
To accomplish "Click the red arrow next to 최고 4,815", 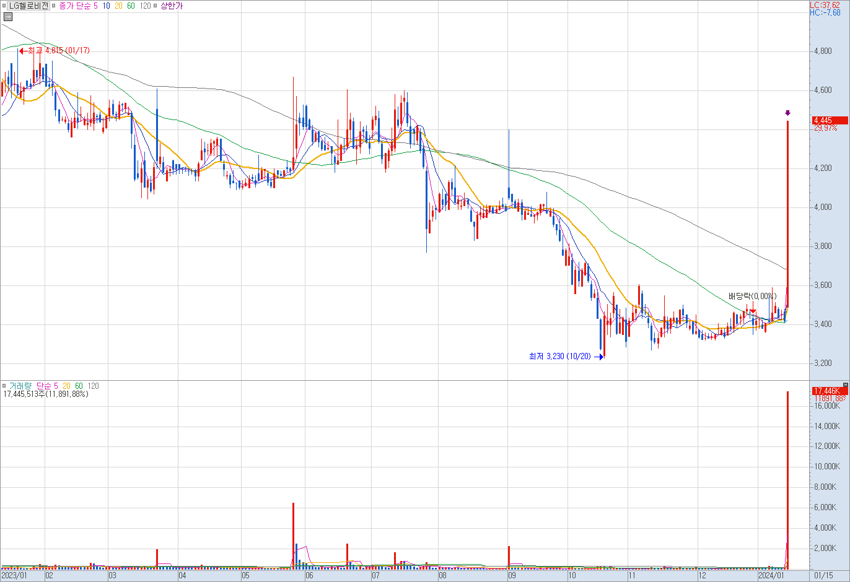I will click(22, 51).
